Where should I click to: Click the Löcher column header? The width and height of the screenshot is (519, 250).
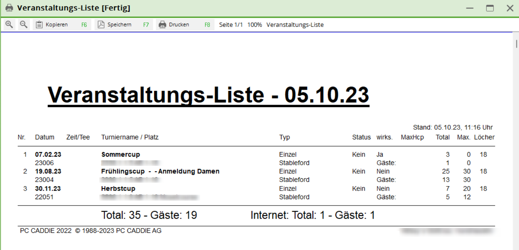click(484, 137)
